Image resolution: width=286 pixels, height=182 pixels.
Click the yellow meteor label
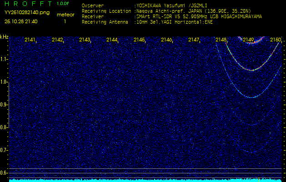[65, 15]
